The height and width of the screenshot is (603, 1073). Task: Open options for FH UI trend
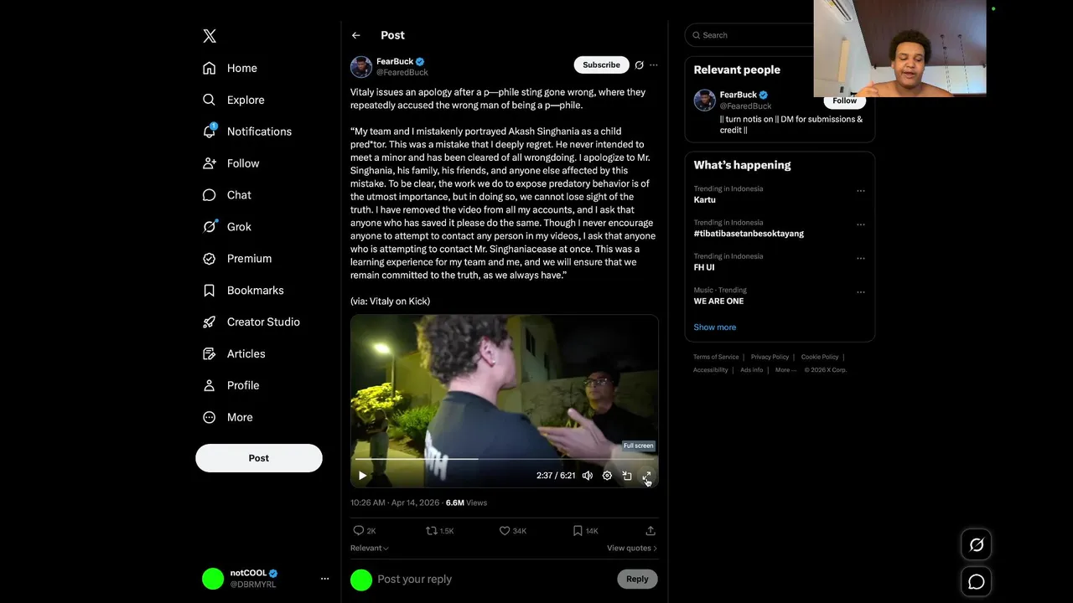tap(860, 259)
